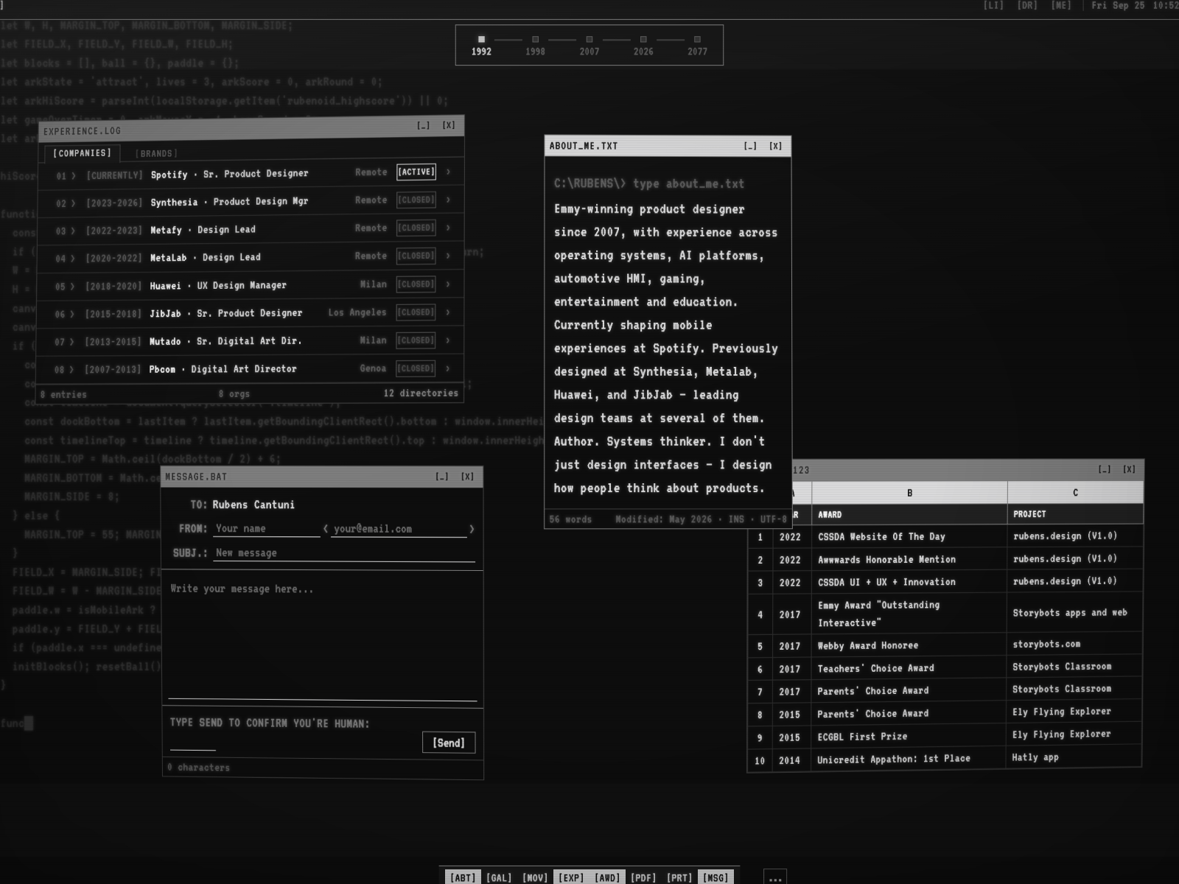Click the LI link in top bar
The image size is (1179, 884).
pyautogui.click(x=993, y=6)
